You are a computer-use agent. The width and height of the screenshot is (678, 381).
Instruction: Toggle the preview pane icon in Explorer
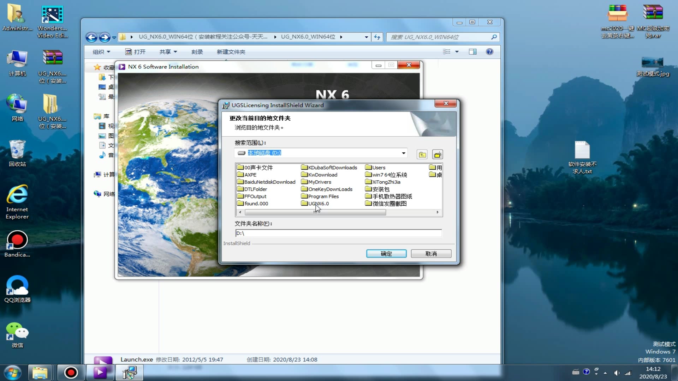tap(473, 52)
